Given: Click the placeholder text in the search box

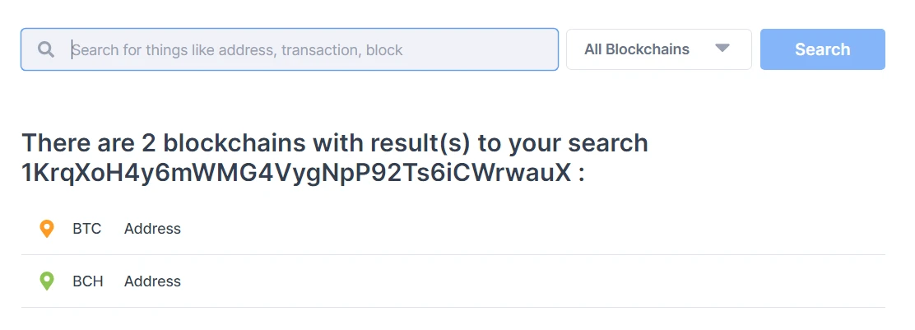Looking at the screenshot, I should [x=238, y=50].
